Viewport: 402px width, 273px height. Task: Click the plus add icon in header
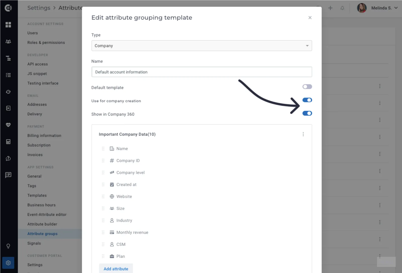point(330,8)
